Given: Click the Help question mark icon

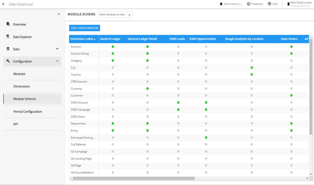Looking at the screenshot, I should 269,4.
